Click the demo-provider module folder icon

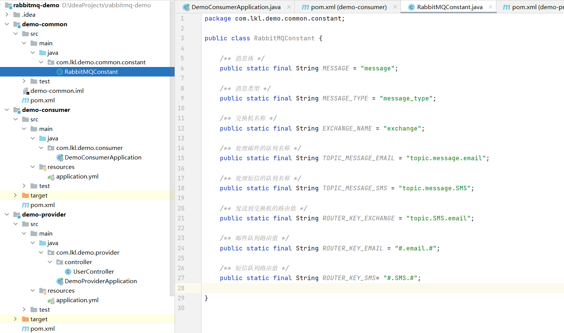[x=17, y=215]
